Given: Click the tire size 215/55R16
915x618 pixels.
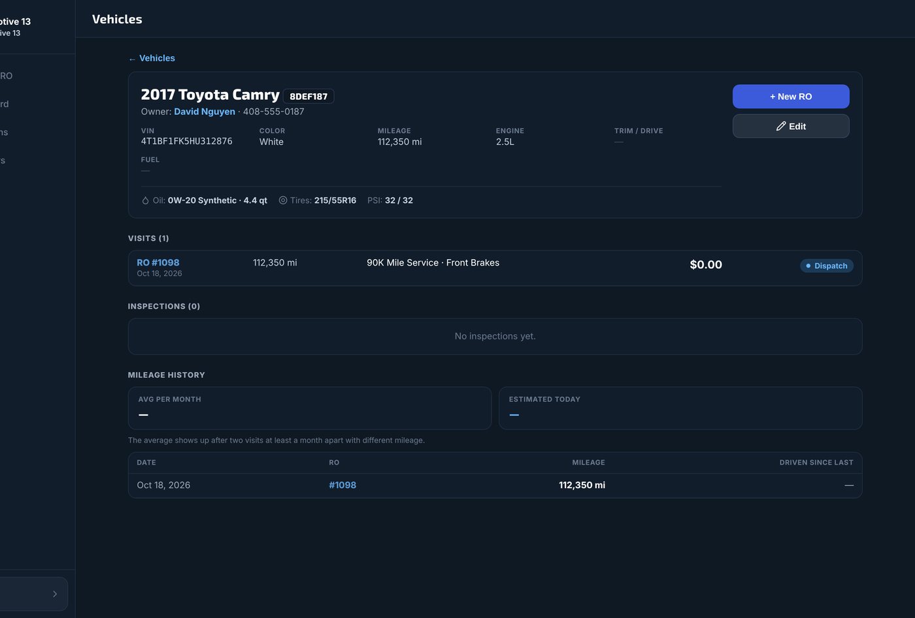Looking at the screenshot, I should tap(335, 200).
